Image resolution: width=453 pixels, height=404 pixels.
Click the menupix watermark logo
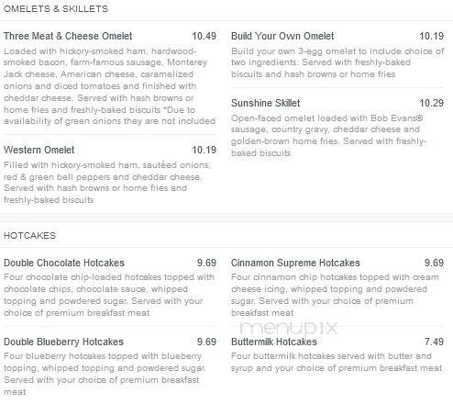(x=289, y=328)
